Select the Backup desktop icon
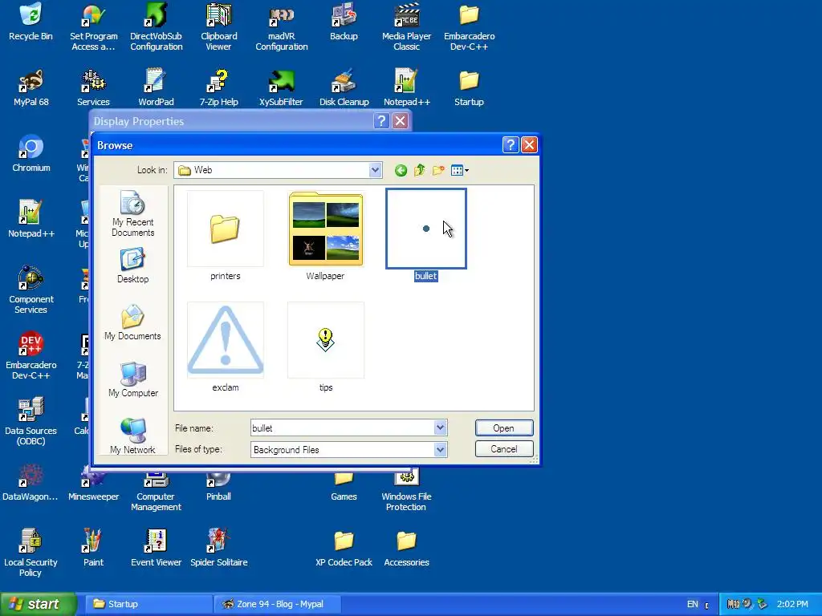This screenshot has height=616, width=822. 344,22
